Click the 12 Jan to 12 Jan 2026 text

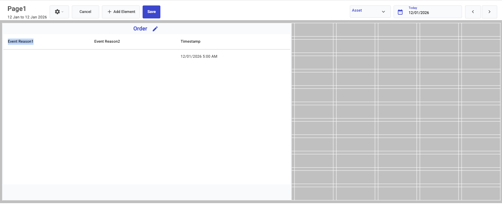[x=27, y=17]
